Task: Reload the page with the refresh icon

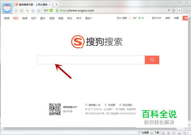Action: 22,11
